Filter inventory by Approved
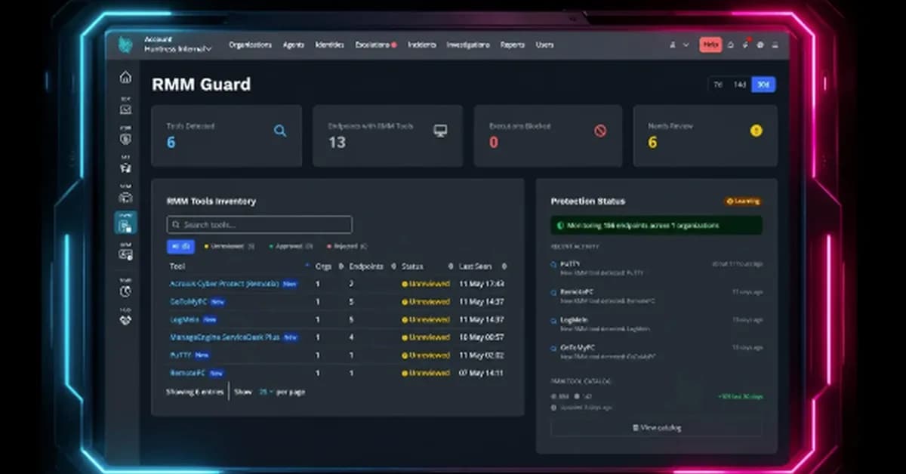The image size is (906, 474). coord(291,246)
